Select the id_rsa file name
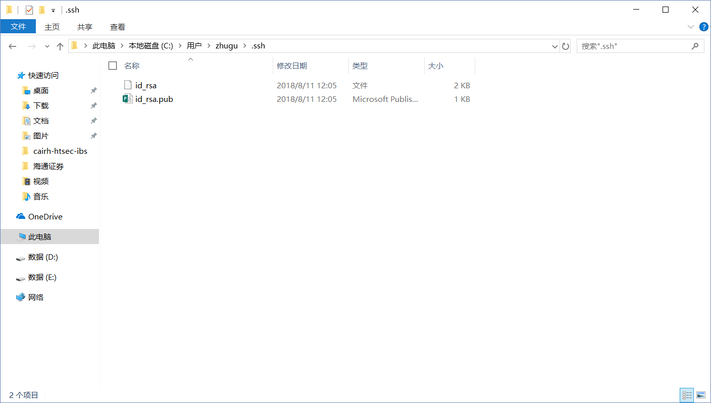The width and height of the screenshot is (711, 403). (x=146, y=85)
